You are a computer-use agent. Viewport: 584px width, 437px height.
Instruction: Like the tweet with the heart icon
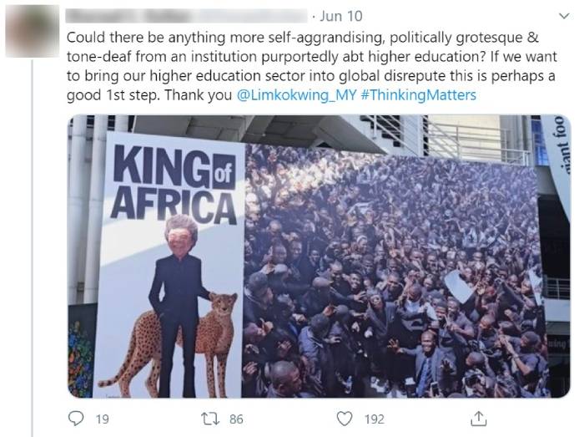(x=343, y=418)
